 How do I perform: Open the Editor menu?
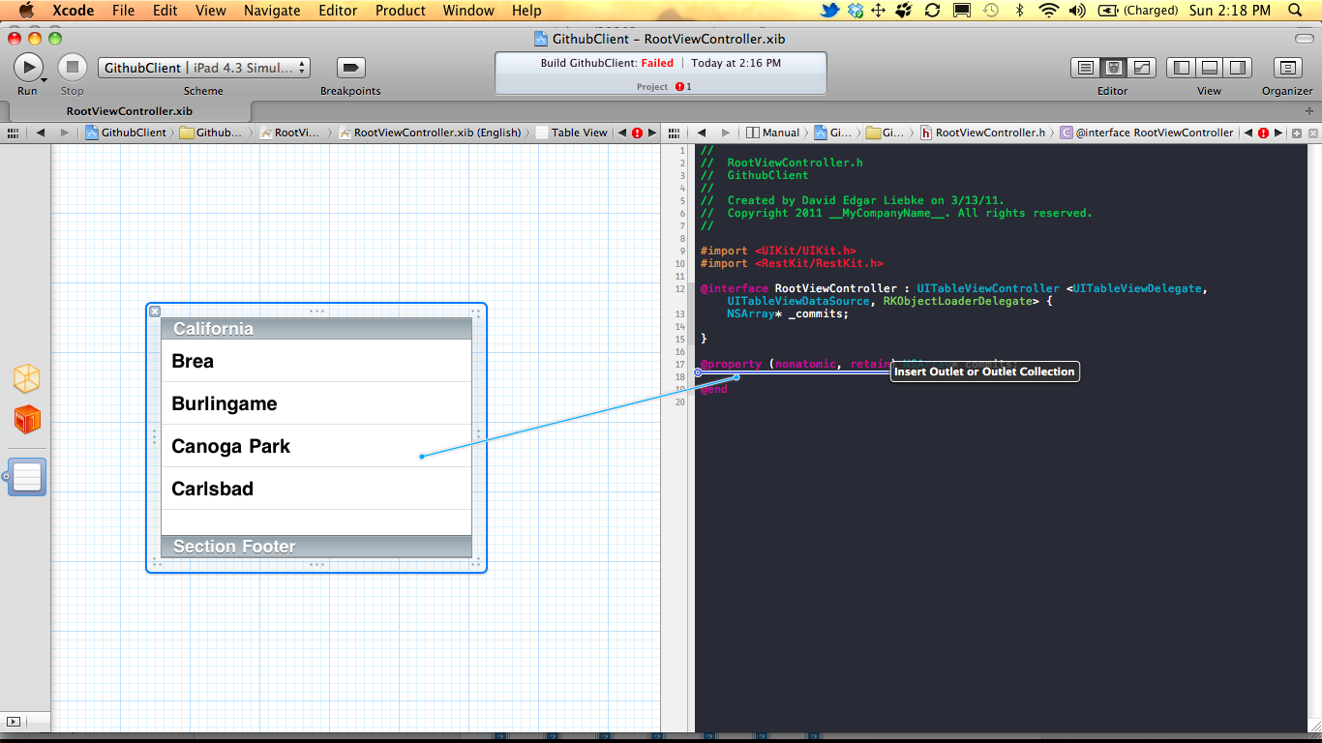tap(340, 11)
